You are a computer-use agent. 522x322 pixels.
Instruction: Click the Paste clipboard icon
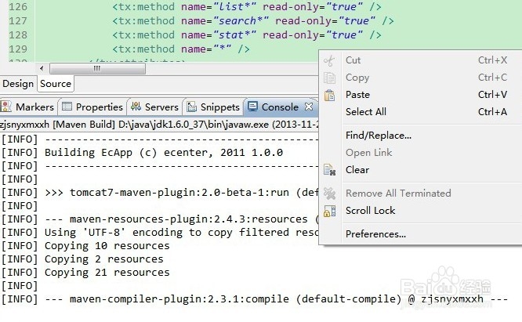329,95
